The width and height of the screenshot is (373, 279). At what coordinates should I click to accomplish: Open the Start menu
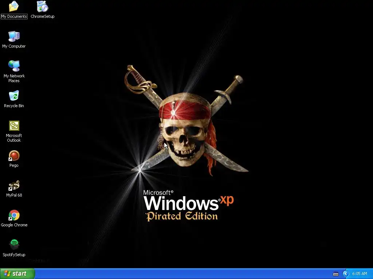pyautogui.click(x=17, y=274)
